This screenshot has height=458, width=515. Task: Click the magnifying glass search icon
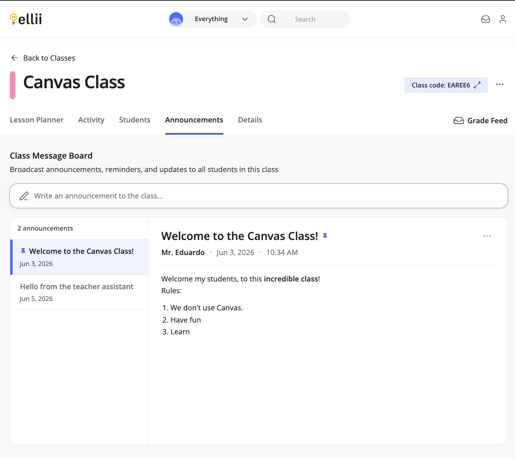pos(272,19)
